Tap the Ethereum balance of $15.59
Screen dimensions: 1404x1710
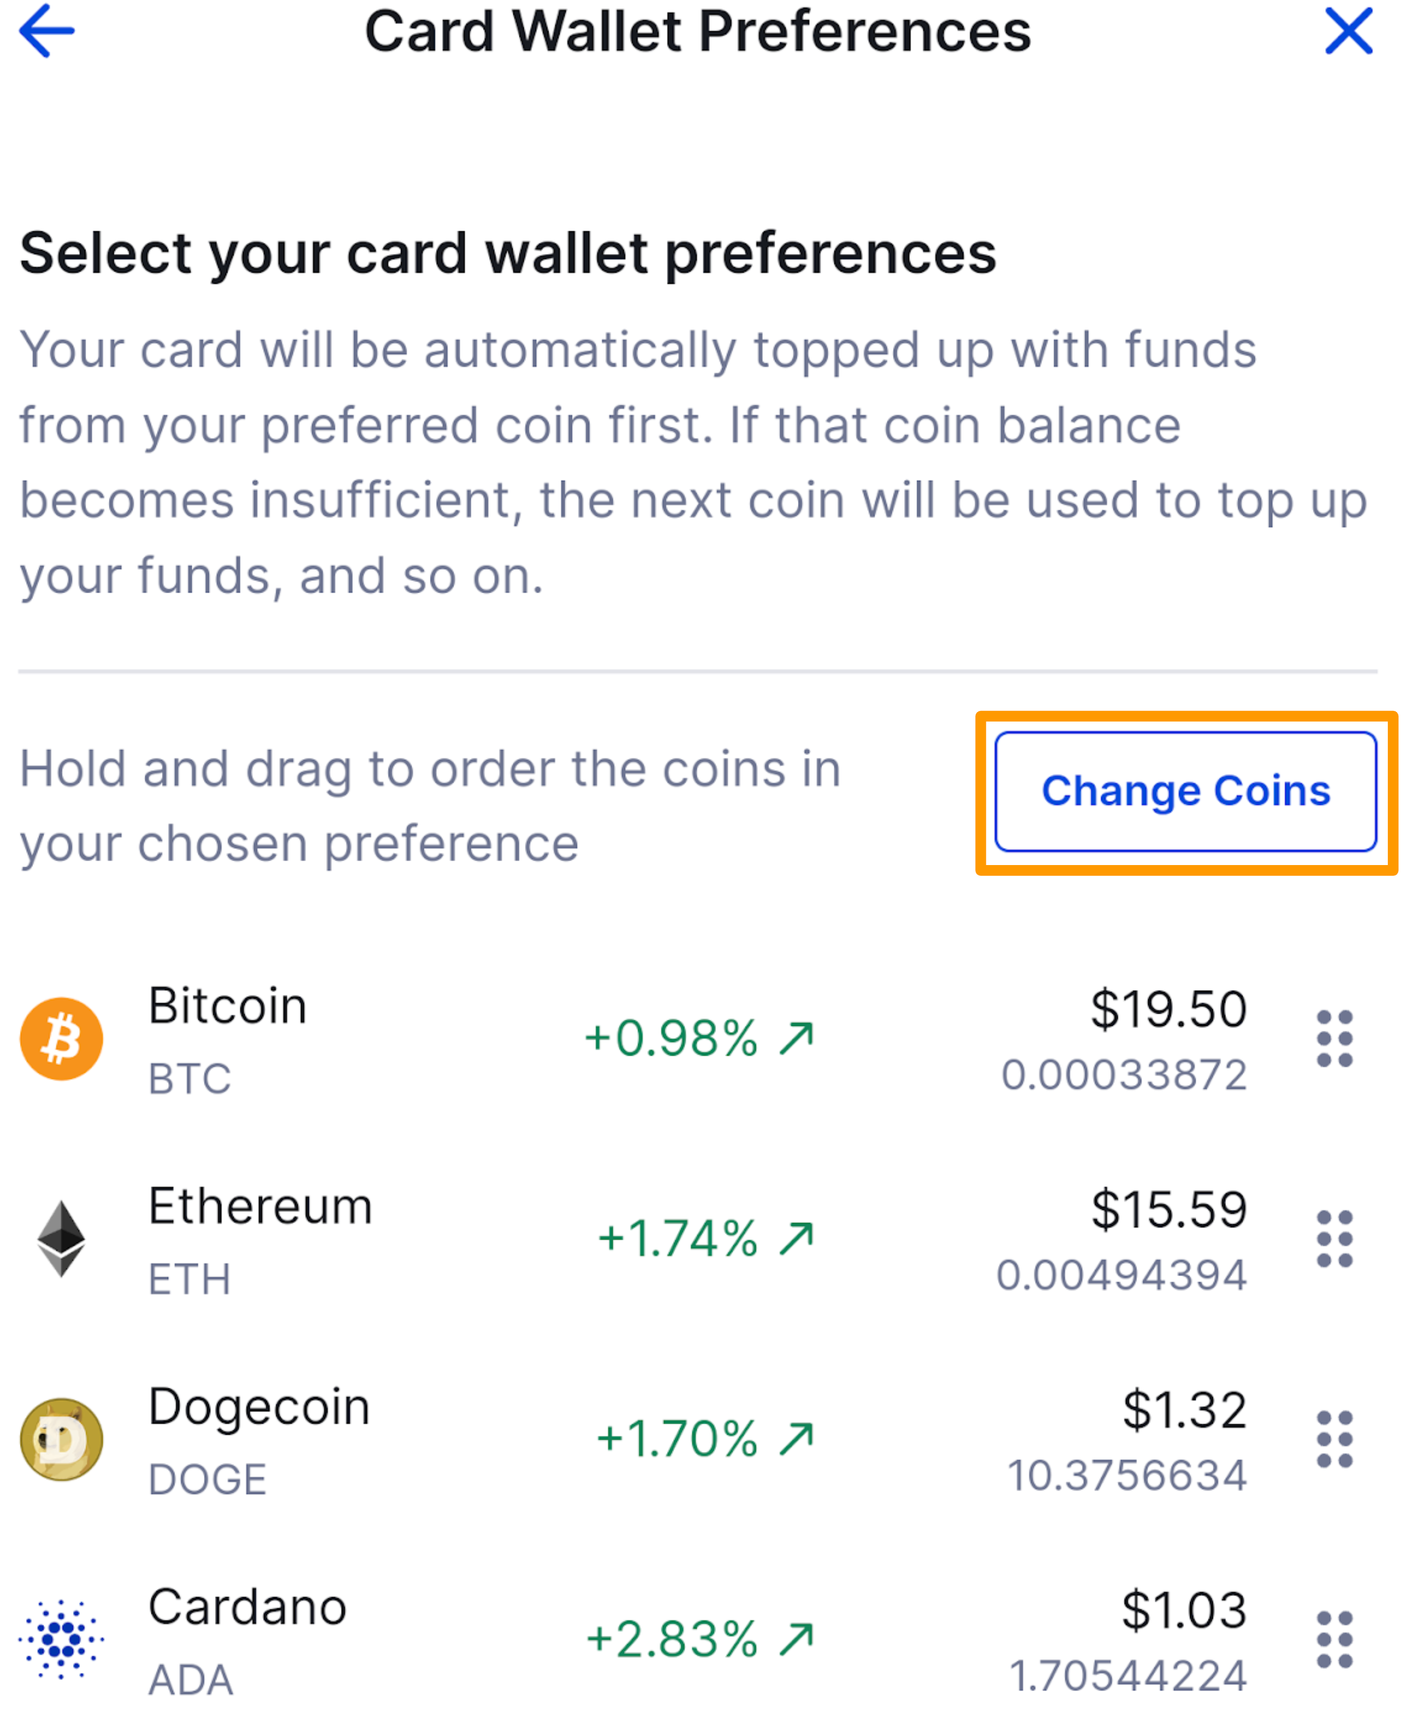point(1170,1208)
